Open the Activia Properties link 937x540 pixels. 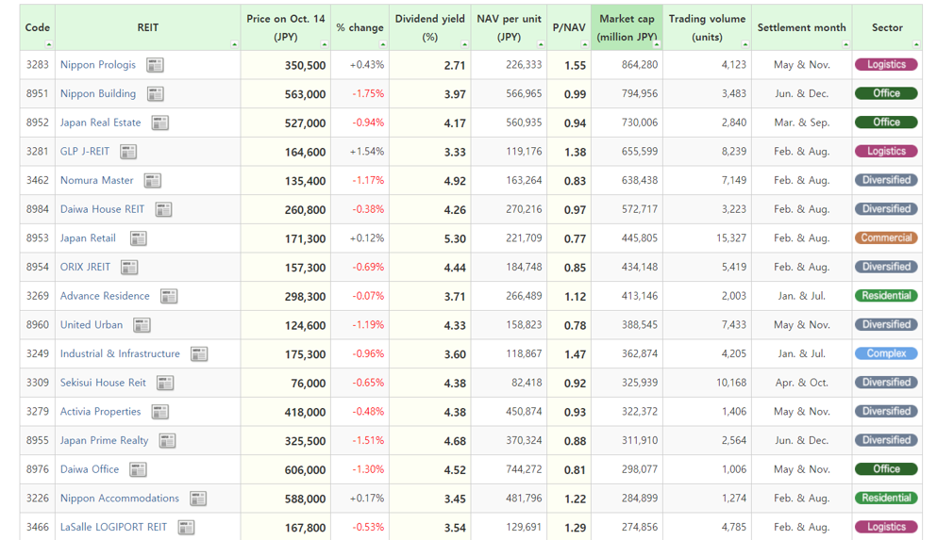point(100,411)
